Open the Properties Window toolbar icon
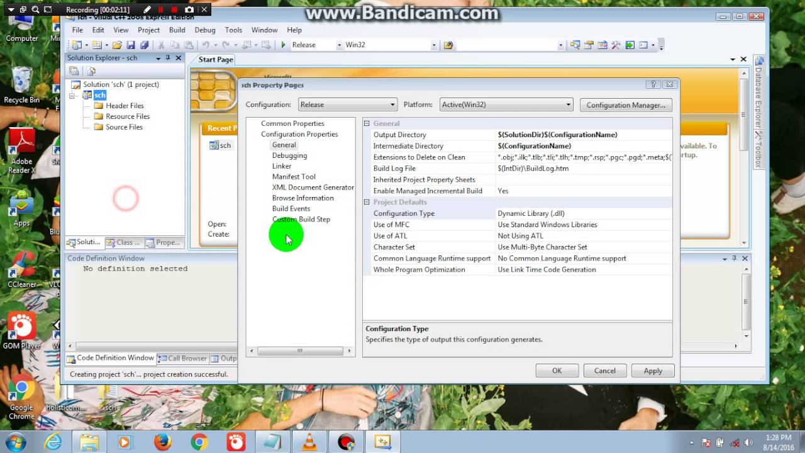The width and height of the screenshot is (805, 453). pyautogui.click(x=589, y=45)
